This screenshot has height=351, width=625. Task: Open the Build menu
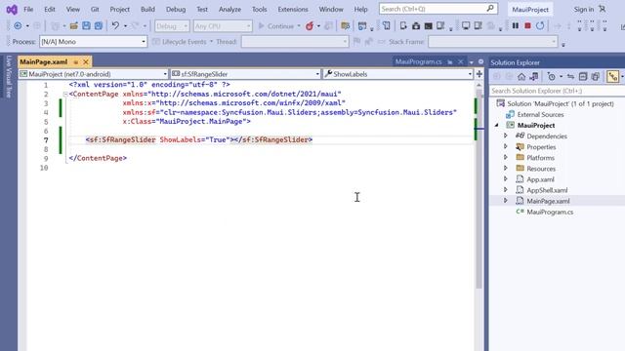pyautogui.click(x=147, y=9)
